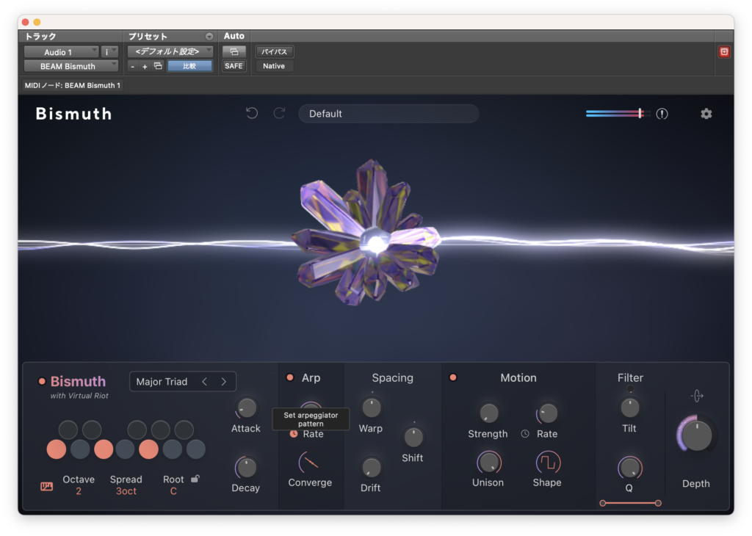Click the 比較 compare button
This screenshot has width=752, height=536.
189,66
